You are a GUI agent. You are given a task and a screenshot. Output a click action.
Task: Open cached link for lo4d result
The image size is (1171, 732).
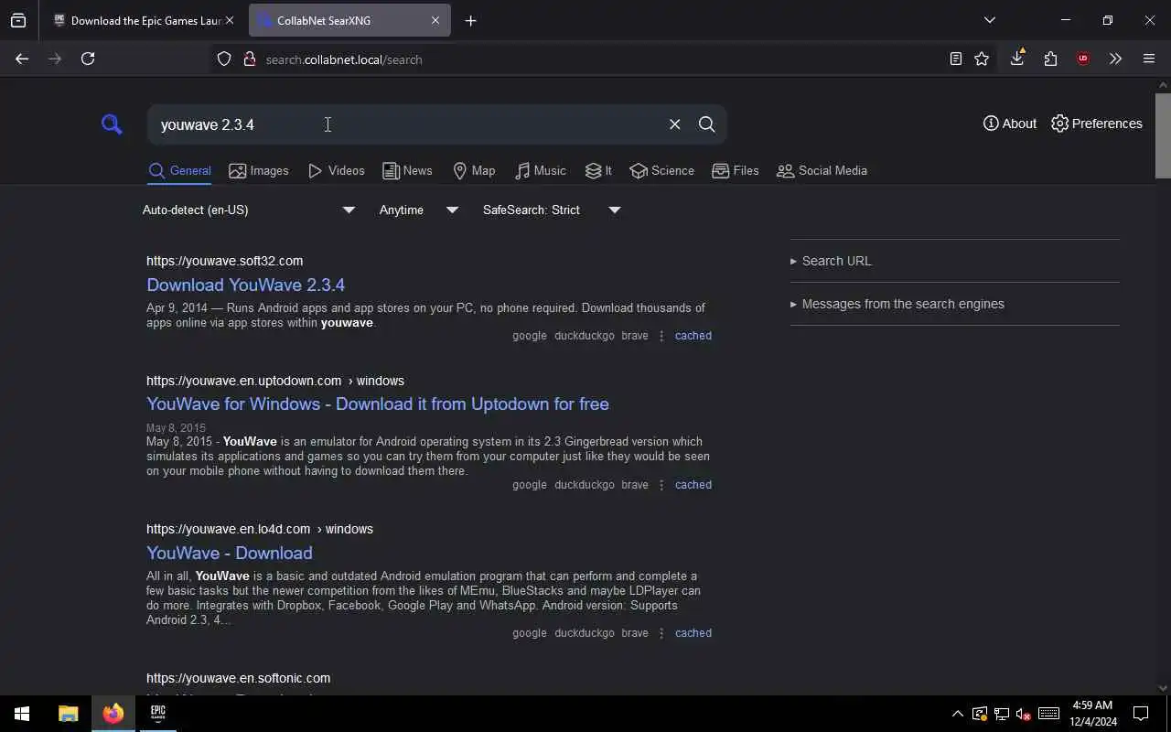click(693, 633)
